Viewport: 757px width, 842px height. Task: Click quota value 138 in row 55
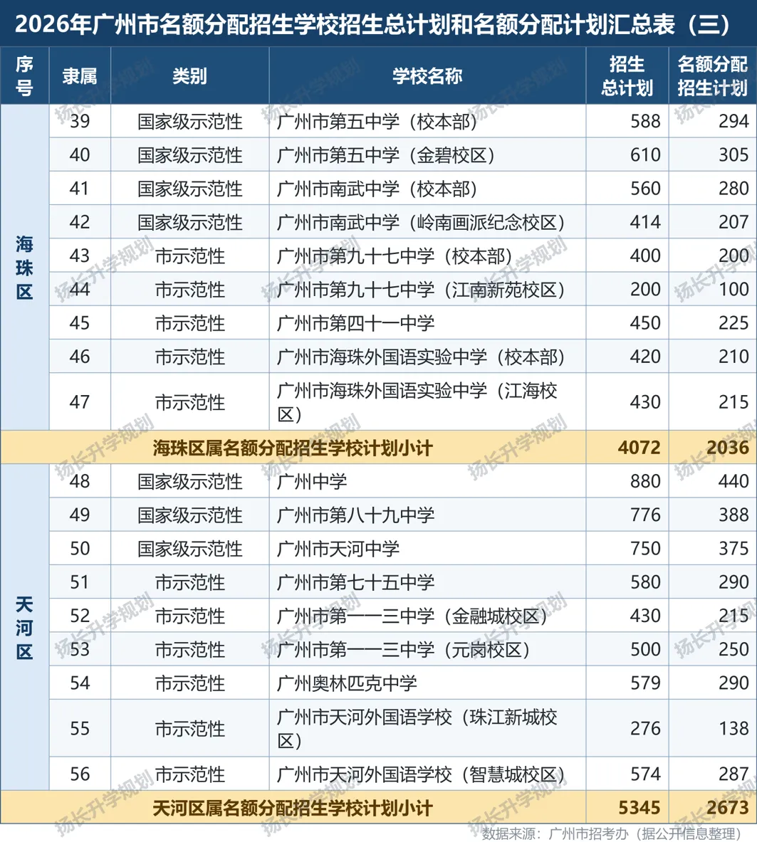733,729
